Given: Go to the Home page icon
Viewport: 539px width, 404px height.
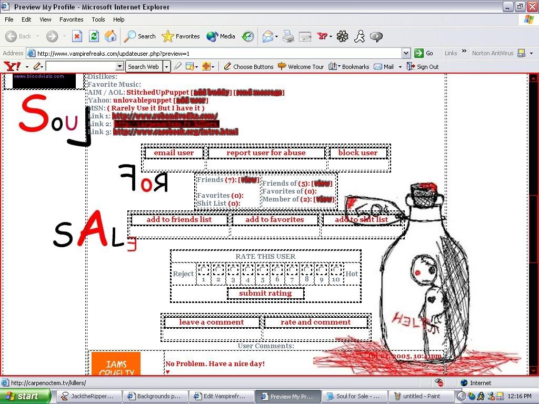Looking at the screenshot, I should tap(111, 36).
